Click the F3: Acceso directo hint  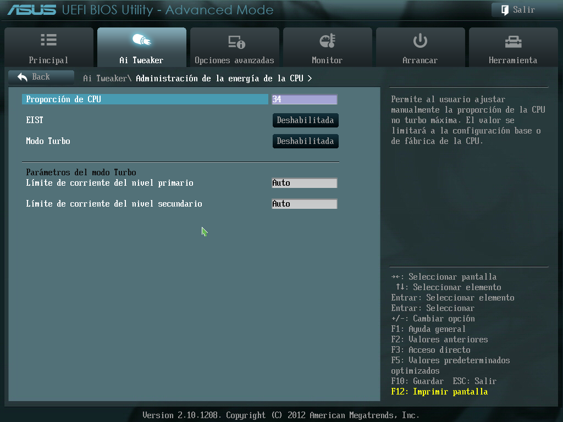[x=430, y=350]
